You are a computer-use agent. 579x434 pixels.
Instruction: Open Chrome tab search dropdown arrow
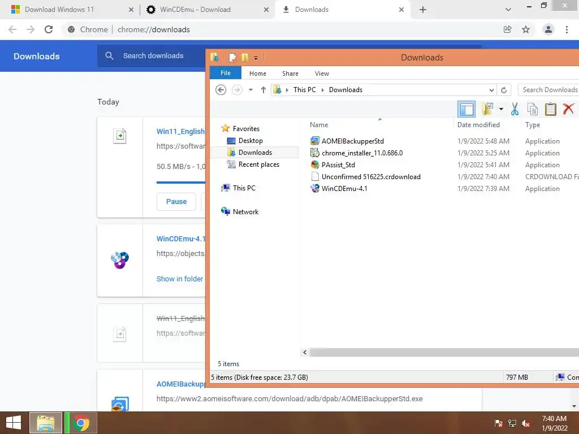pyautogui.click(x=508, y=10)
